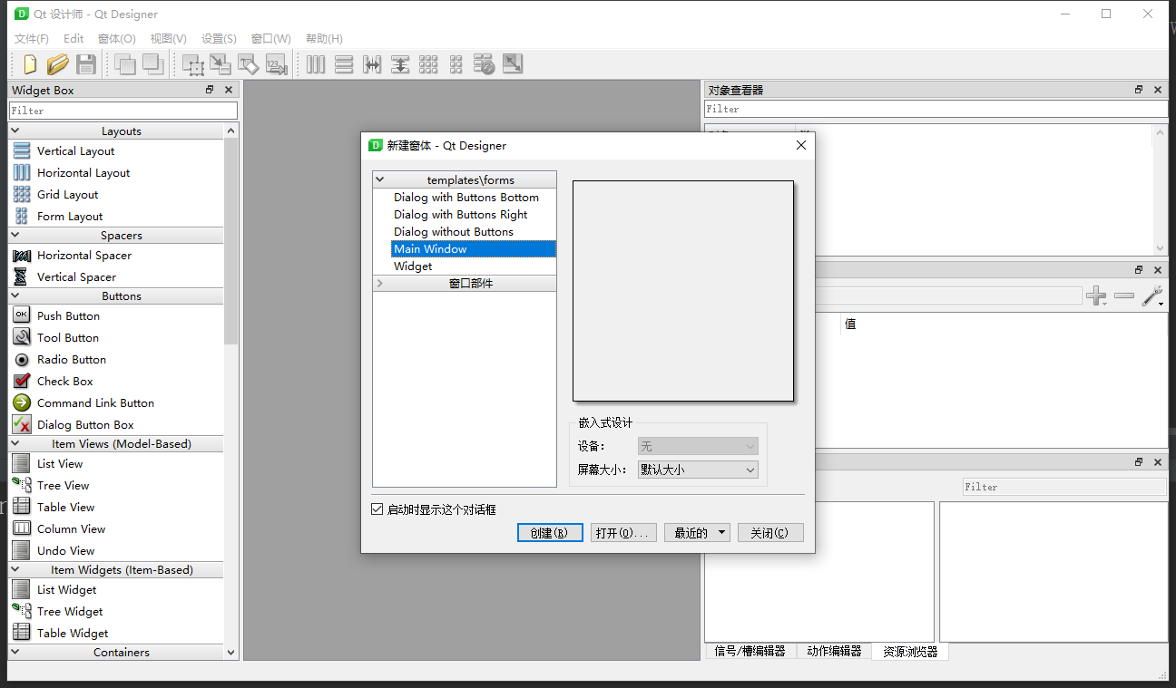
Task: Click the Filter field in Widget Box
Action: click(x=122, y=109)
